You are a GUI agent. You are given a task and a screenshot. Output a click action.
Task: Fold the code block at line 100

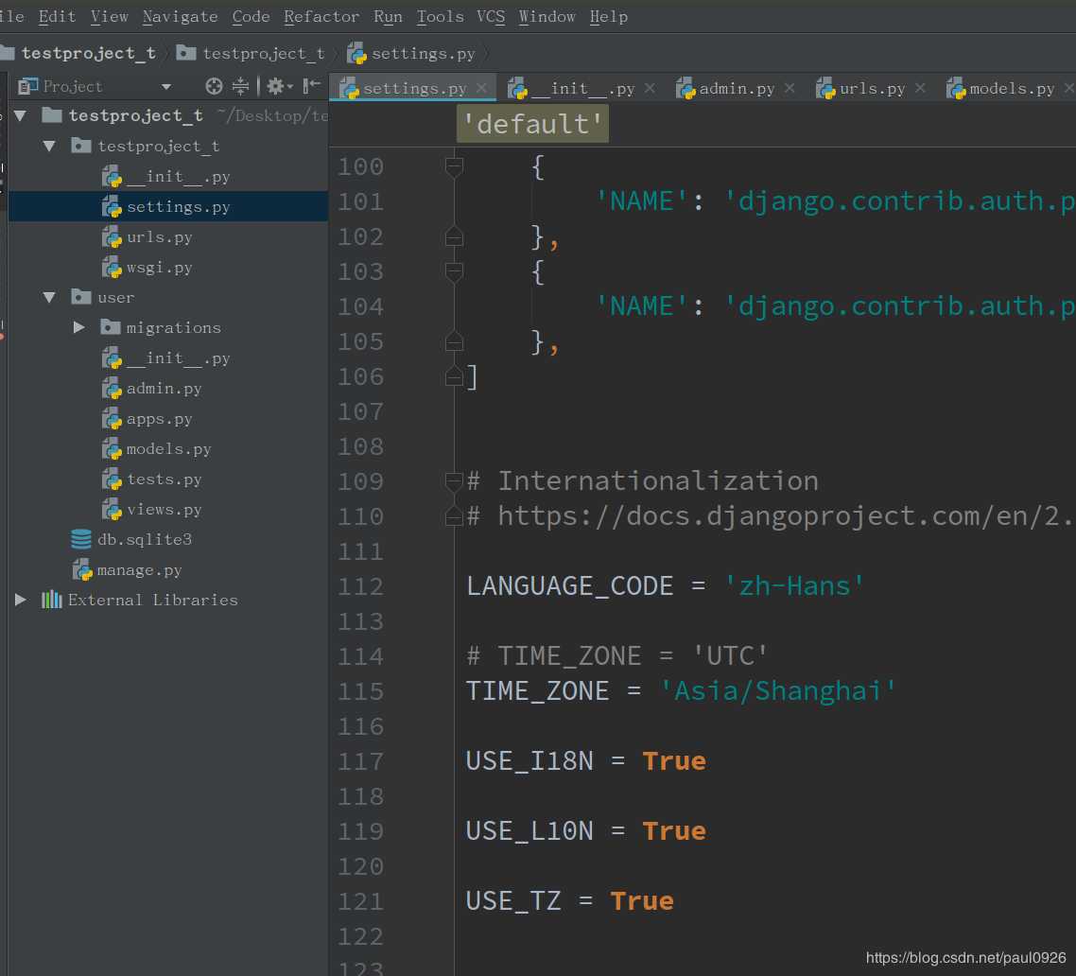[454, 166]
